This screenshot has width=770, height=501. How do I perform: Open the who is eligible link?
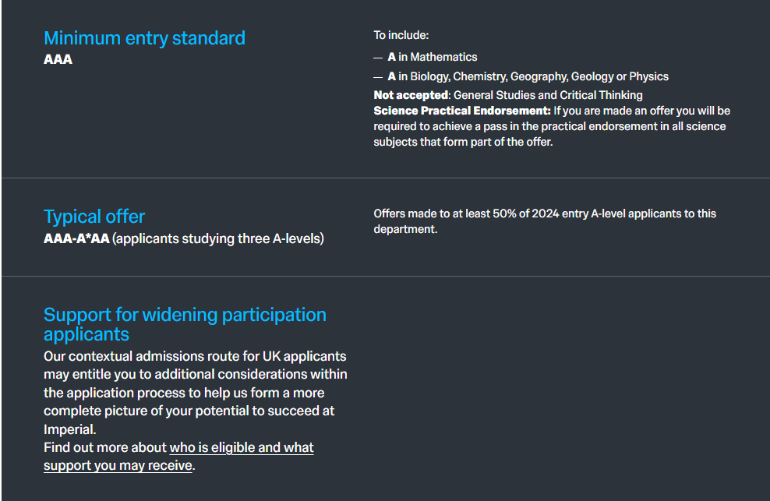242,448
